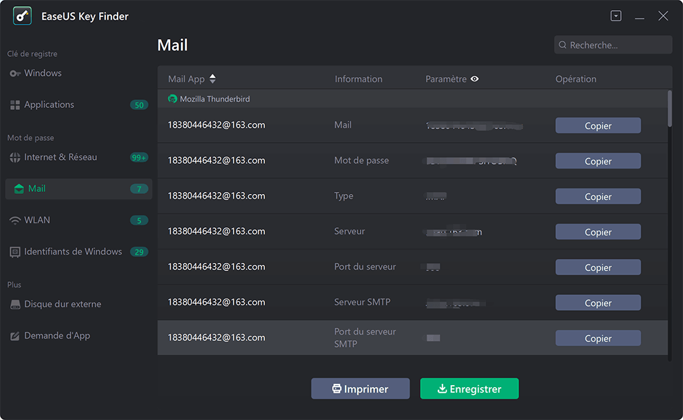Click the Paramètre column header text
This screenshot has height=420, width=683.
point(445,79)
